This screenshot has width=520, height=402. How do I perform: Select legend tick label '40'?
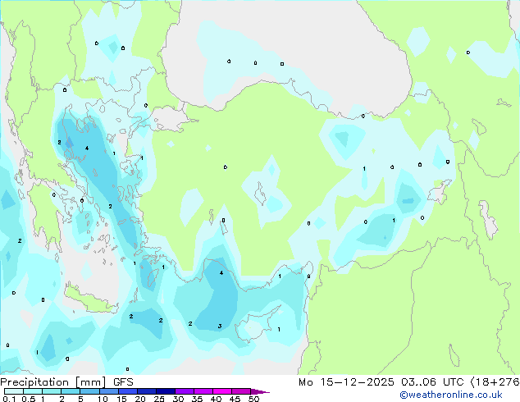click(217, 399)
